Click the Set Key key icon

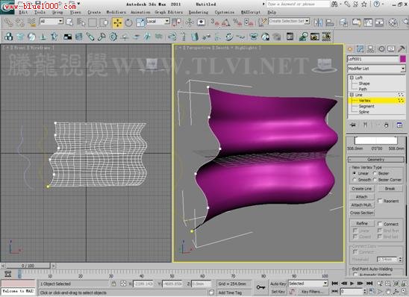[x=260, y=287]
